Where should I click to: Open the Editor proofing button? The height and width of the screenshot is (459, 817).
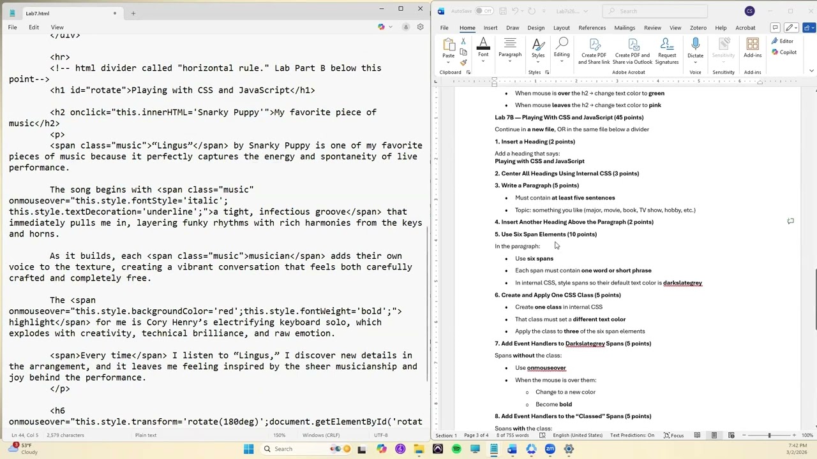pyautogui.click(x=783, y=41)
